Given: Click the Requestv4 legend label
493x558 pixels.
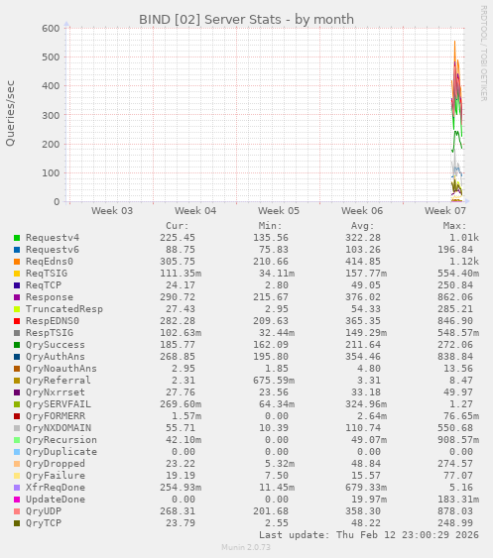Looking at the screenshot, I should [x=53, y=238].
